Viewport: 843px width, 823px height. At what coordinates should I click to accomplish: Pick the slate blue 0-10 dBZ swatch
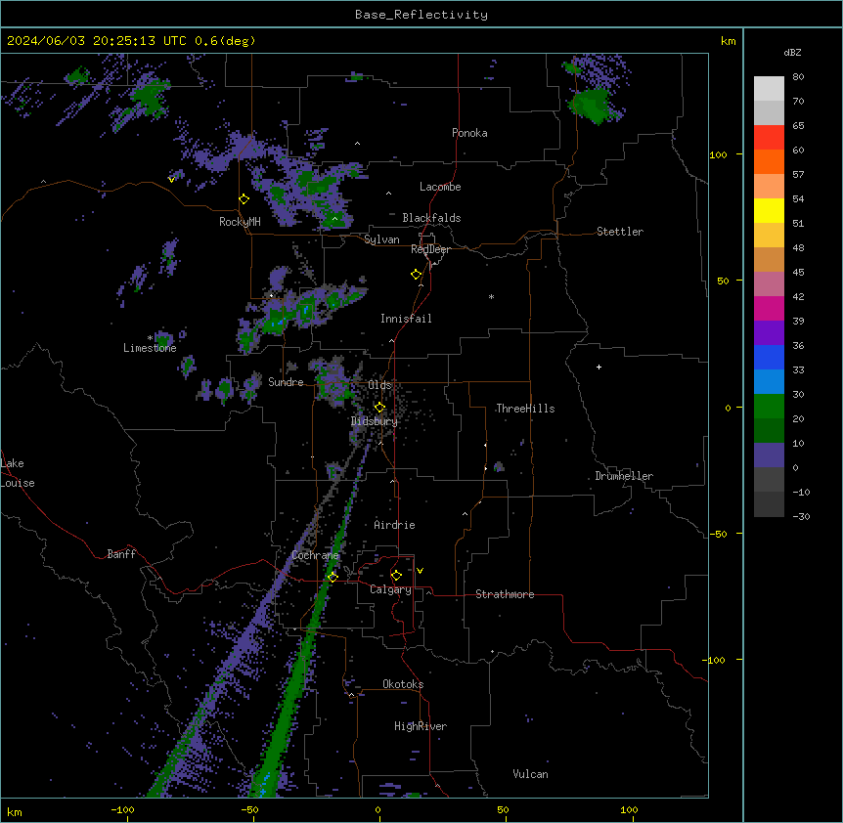point(769,455)
